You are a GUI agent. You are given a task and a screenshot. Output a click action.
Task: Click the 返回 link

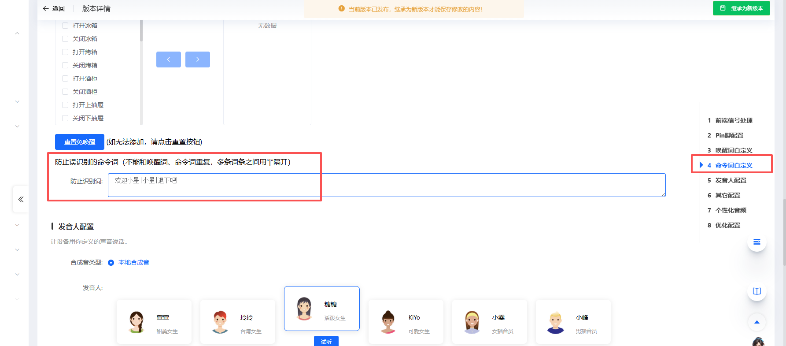click(x=59, y=8)
